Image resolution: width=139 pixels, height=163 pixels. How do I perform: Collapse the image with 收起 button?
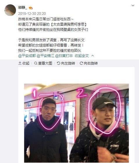(24, 63)
